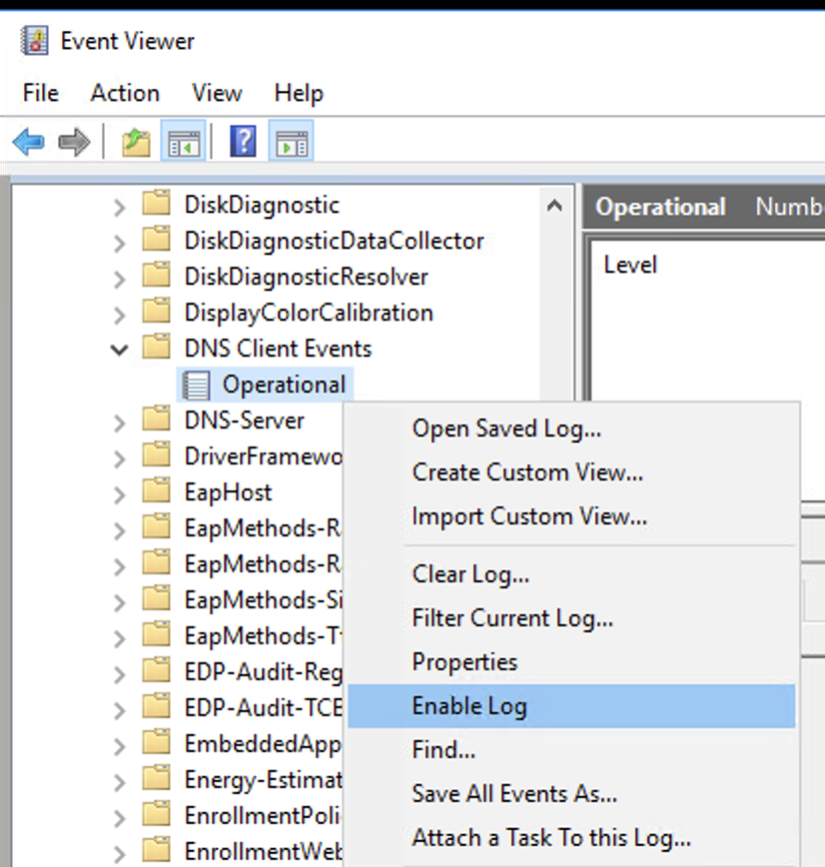
Task: Toggle the Show/Hide Console Tree icon
Action: point(184,142)
